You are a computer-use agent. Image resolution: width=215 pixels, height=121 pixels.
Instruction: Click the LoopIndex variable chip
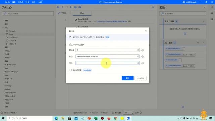87,70
